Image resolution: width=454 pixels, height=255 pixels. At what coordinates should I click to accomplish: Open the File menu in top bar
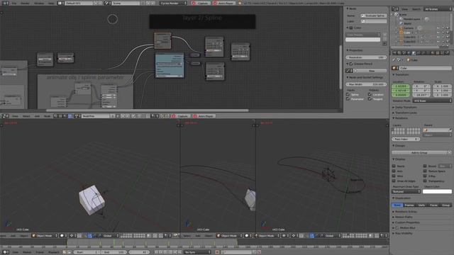click(x=14, y=3)
